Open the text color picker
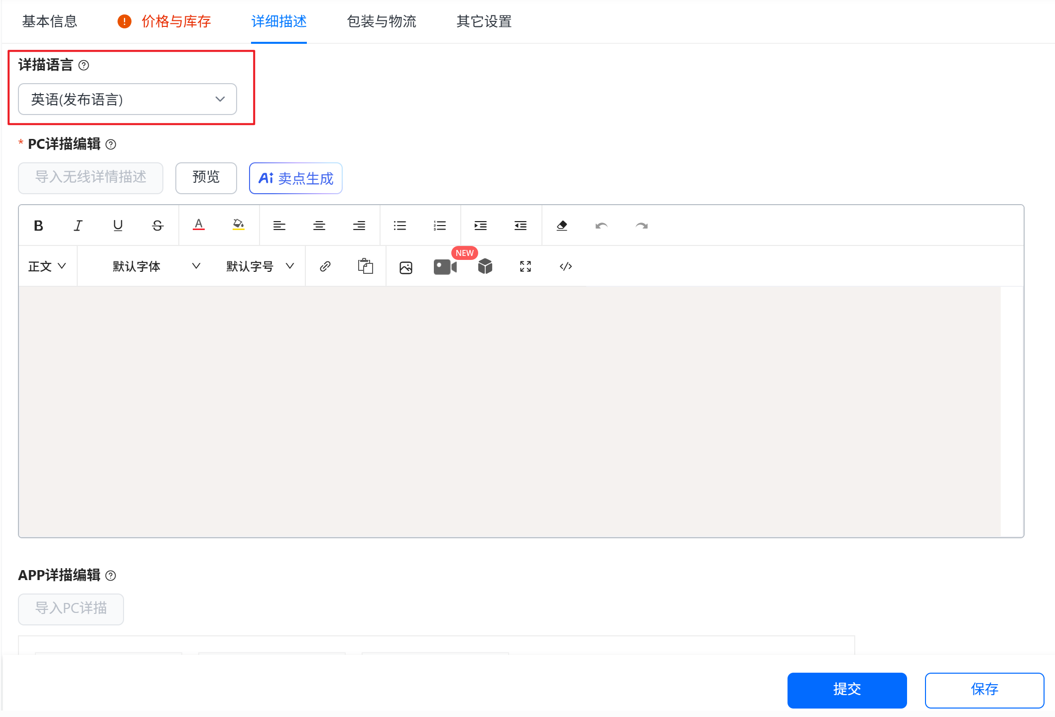Image resolution: width=1055 pixels, height=717 pixels. click(x=198, y=226)
